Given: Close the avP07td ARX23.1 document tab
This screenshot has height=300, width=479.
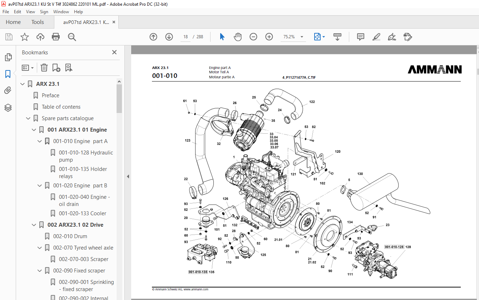Looking at the screenshot, I should pyautogui.click(x=114, y=22).
